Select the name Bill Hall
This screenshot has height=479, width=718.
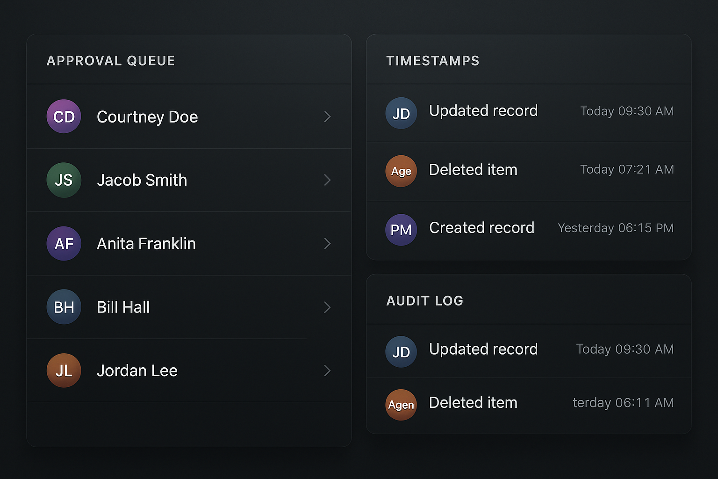point(123,307)
